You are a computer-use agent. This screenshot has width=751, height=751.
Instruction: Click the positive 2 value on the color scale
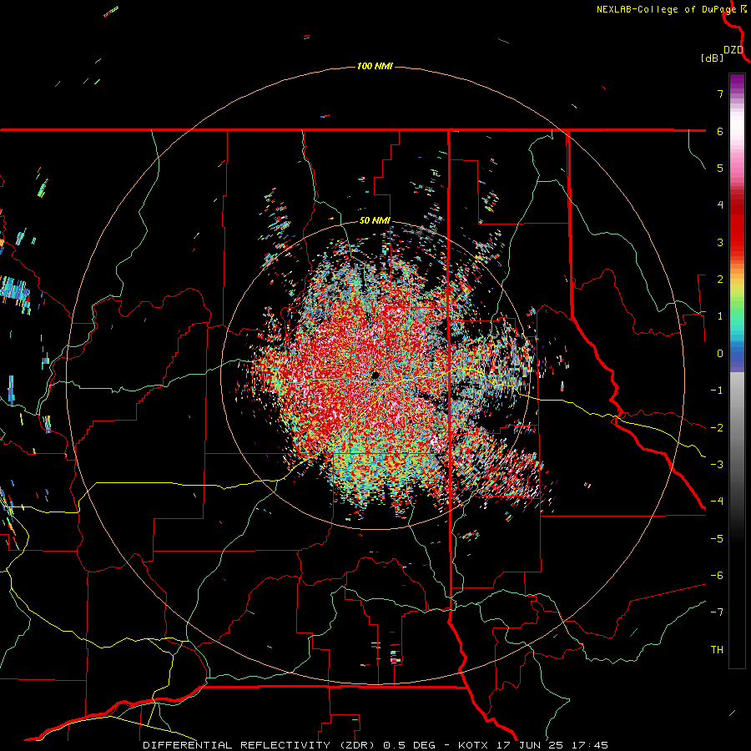[x=720, y=280]
